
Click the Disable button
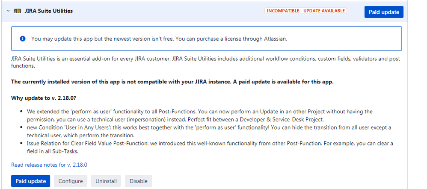pyautogui.click(x=138, y=181)
